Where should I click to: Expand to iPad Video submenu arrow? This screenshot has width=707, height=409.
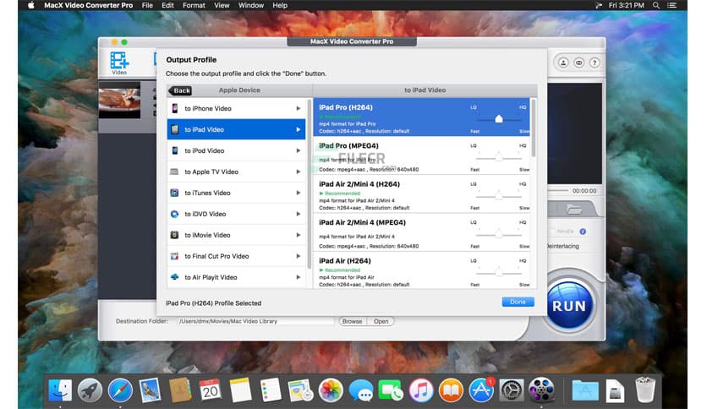coord(298,130)
